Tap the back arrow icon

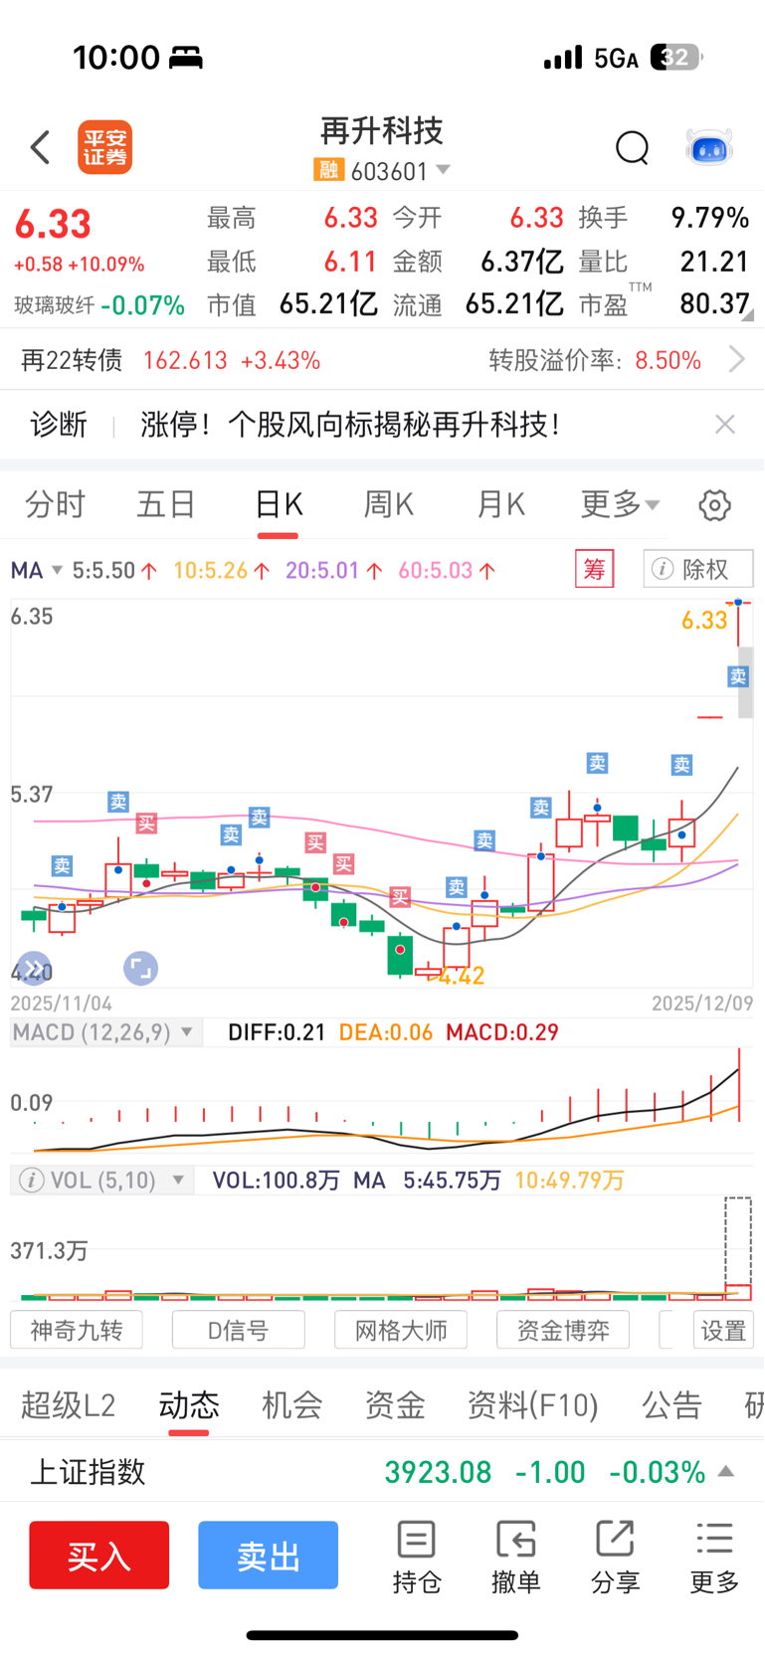click(x=40, y=147)
